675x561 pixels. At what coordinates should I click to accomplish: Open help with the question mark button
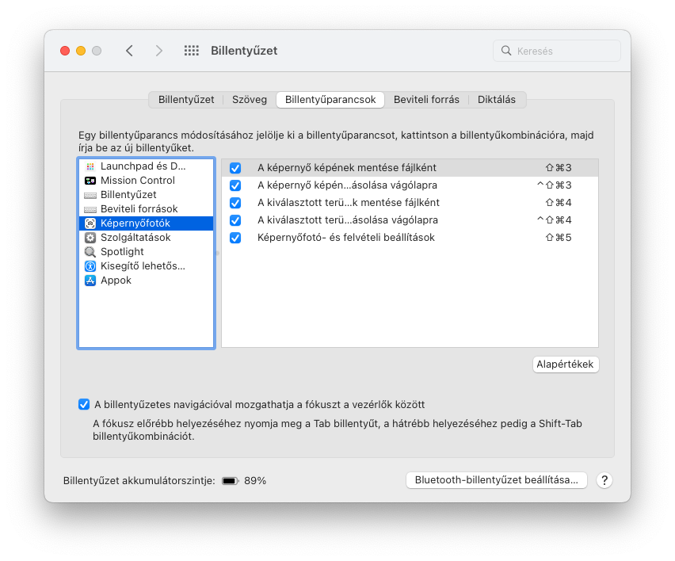point(604,480)
